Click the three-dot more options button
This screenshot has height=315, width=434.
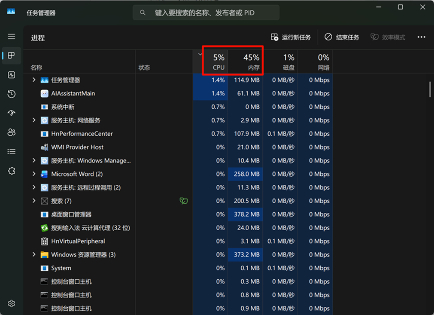point(421,37)
